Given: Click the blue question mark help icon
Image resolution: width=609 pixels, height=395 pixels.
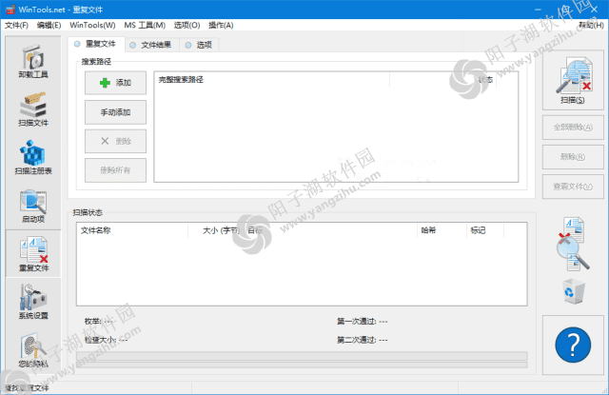Looking at the screenshot, I should (x=573, y=345).
